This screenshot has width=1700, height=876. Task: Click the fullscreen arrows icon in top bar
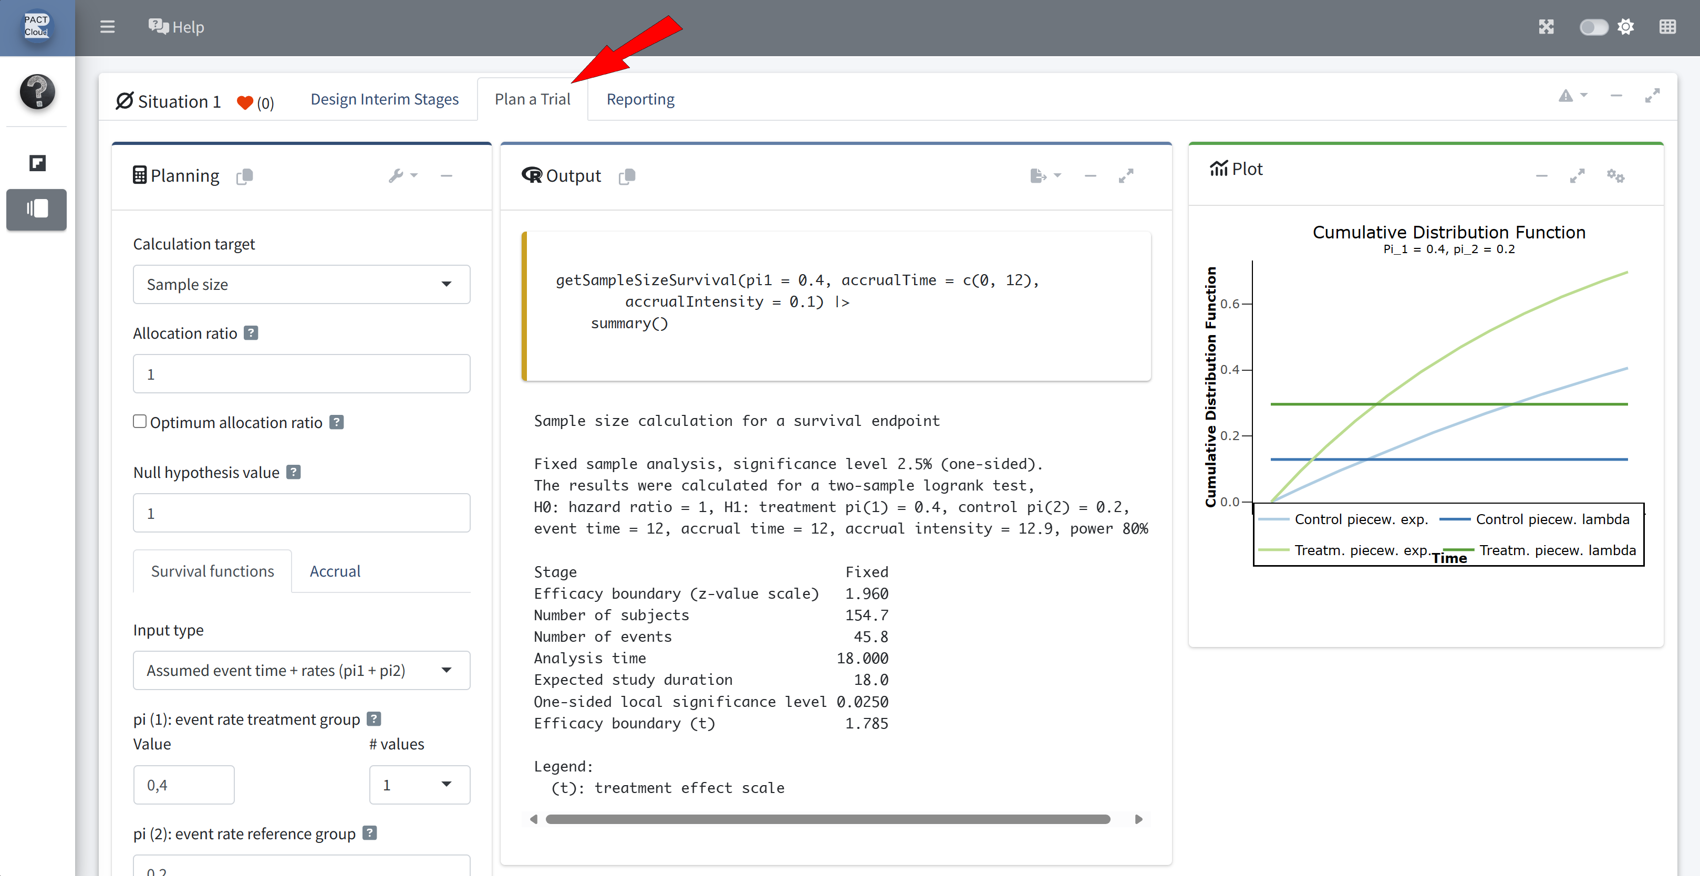pyautogui.click(x=1546, y=27)
